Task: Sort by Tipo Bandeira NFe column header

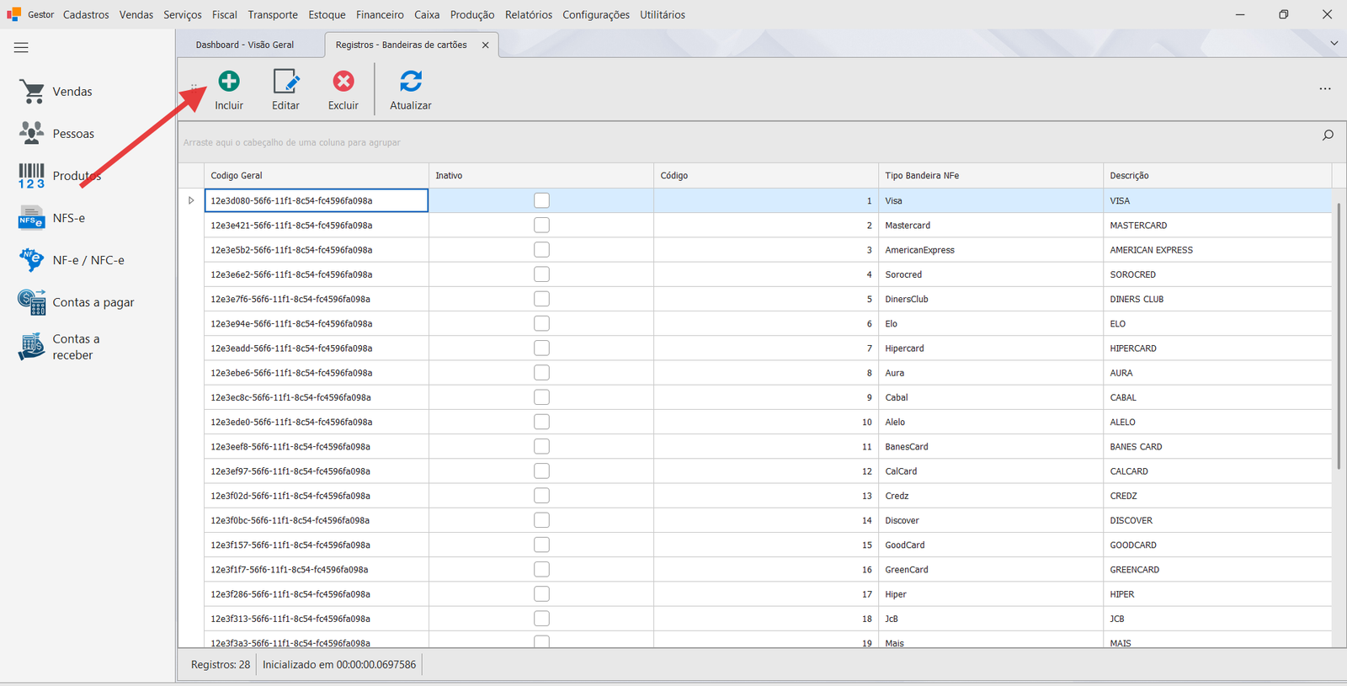Action: tap(991, 175)
